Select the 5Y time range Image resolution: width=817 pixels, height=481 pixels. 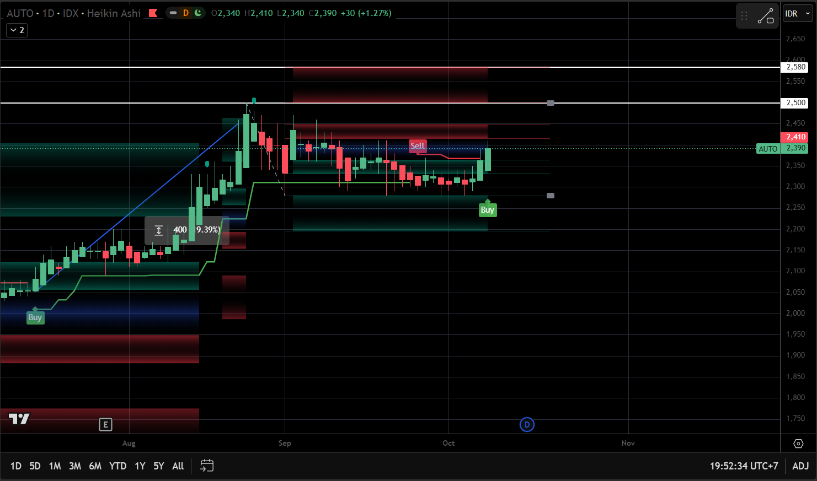(x=159, y=466)
